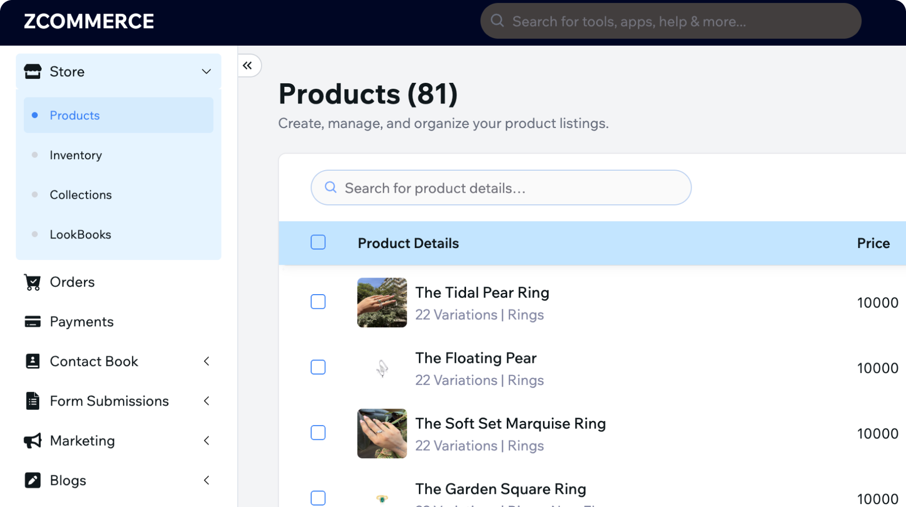
Task: Click The Tidal Pear Ring thumbnail image
Action: 382,303
